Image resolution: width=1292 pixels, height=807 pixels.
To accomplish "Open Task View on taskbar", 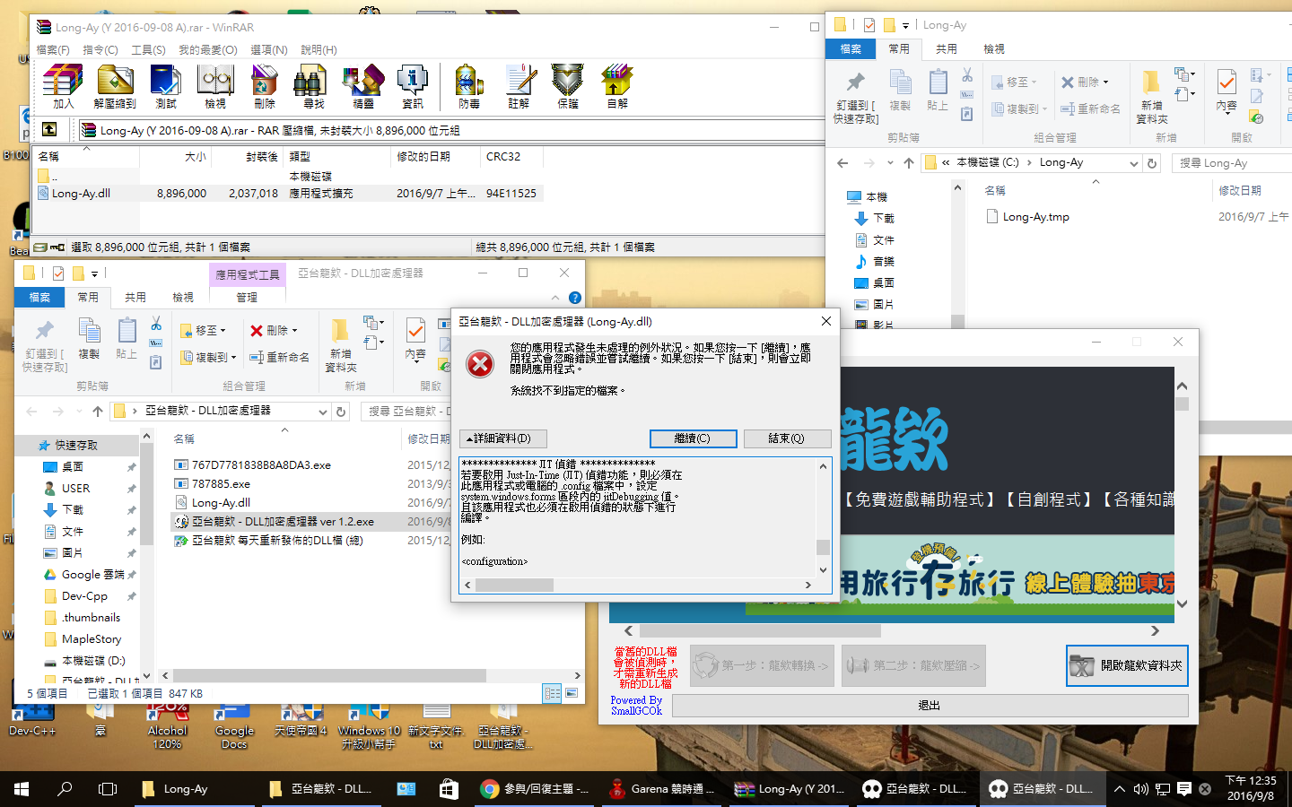I will click(x=108, y=789).
